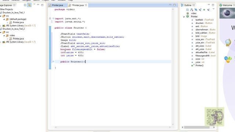This screenshot has height=132, width=235.
Task: Collapse src folder under Drucken_In_Java_Teil_1
Action: click(1, 16)
